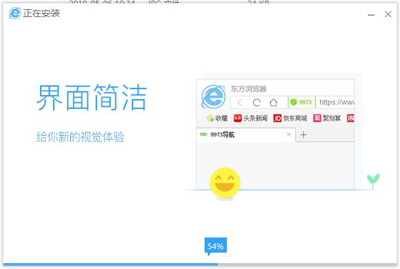
Task: Click the home icon in the preview toolbar
Action: pyautogui.click(x=273, y=102)
